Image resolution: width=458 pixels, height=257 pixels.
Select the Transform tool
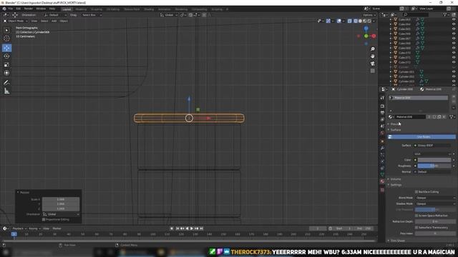pos(6,73)
